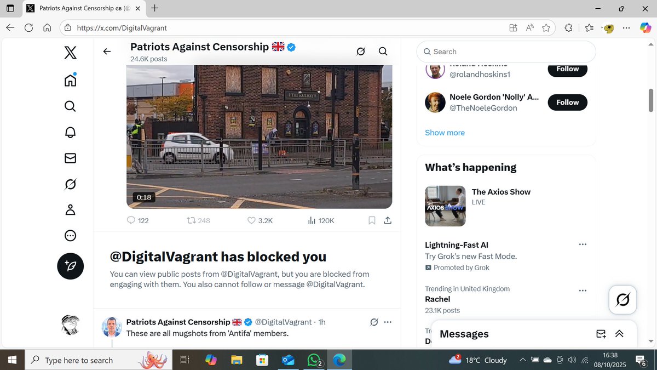Viewport: 657px width, 370px height.
Task: Open Edge tab actions menu
Action: 10,8
